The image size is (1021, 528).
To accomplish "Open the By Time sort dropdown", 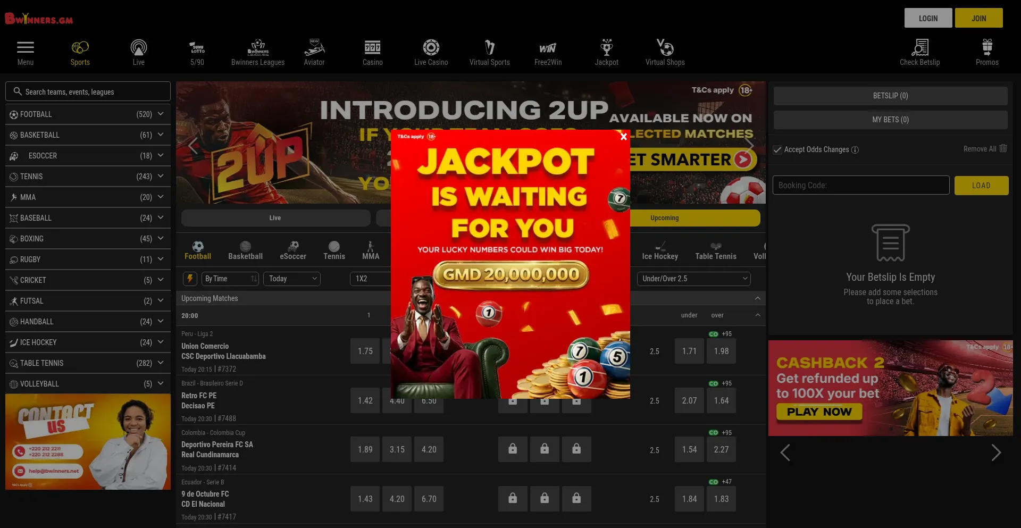I will (230, 279).
